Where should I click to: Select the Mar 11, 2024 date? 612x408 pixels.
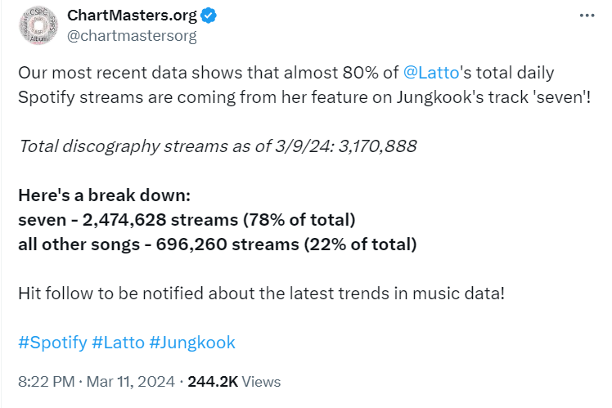(x=131, y=381)
